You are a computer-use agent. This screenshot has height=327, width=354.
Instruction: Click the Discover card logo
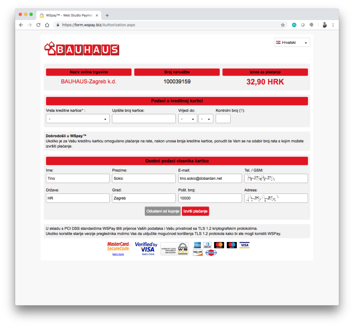point(198,253)
